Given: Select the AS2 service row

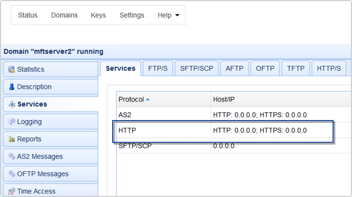Looking at the screenshot, I should coord(234,115).
